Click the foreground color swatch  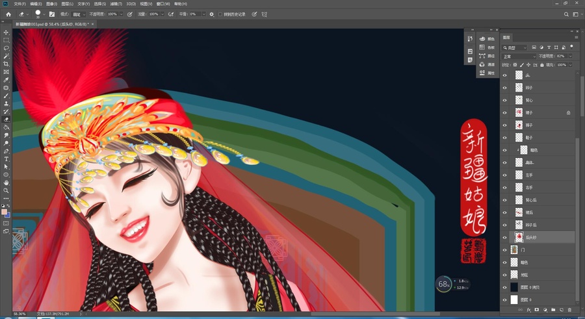(x=4, y=212)
